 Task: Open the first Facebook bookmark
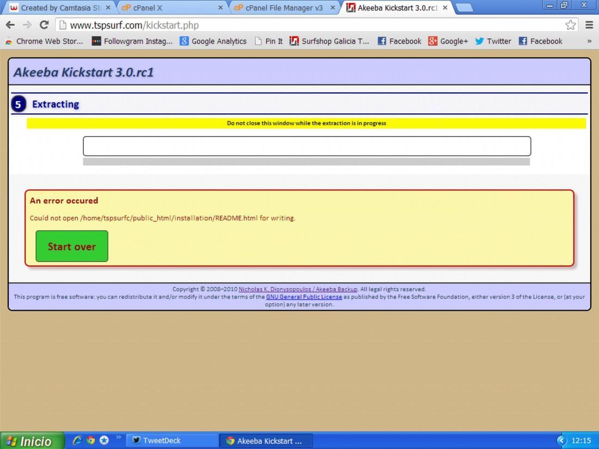tap(399, 41)
